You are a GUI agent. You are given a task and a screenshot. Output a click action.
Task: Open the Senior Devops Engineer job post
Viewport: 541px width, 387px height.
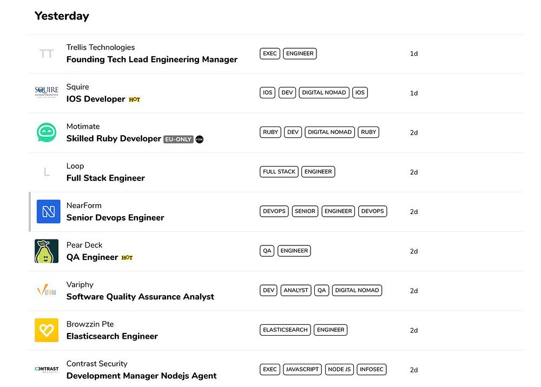tap(115, 217)
